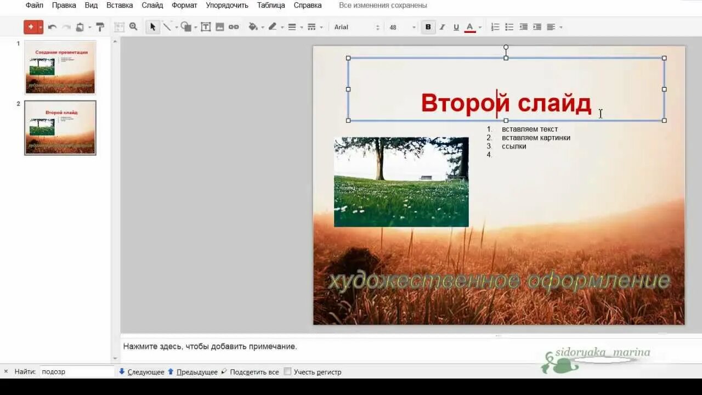Click the clipboard paste icon
Image resolution: width=702 pixels, height=395 pixels.
80,27
